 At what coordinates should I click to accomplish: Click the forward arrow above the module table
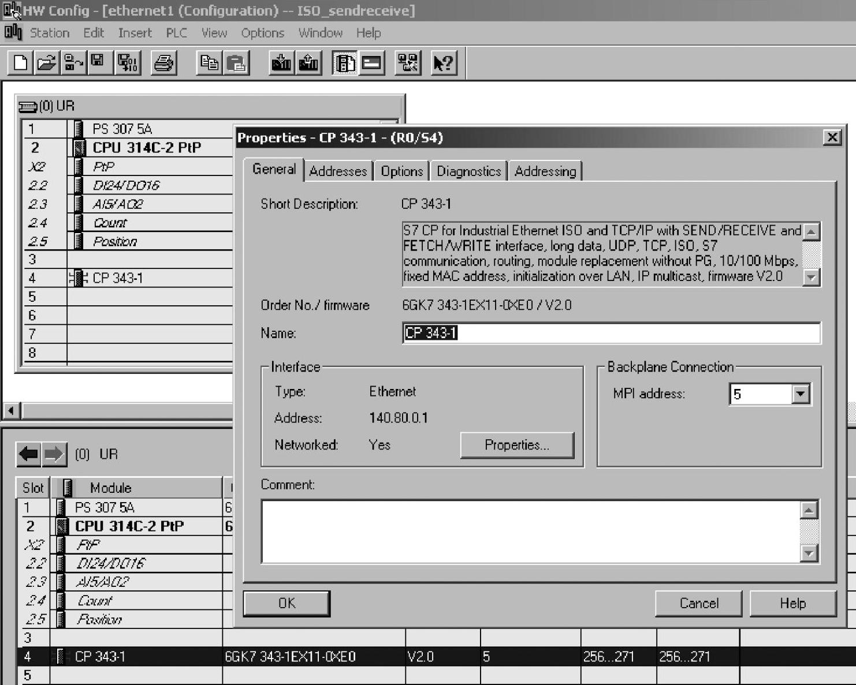(54, 454)
